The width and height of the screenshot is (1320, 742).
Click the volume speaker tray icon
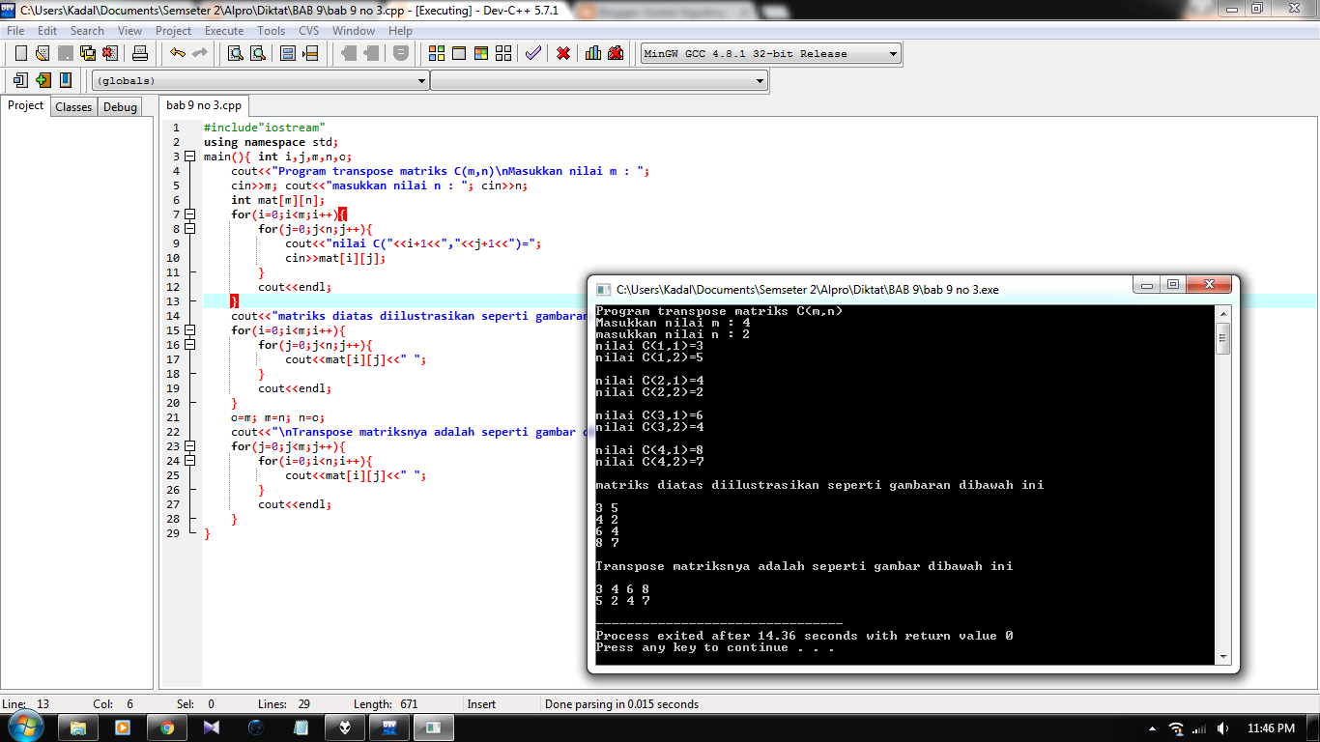pos(1223,728)
